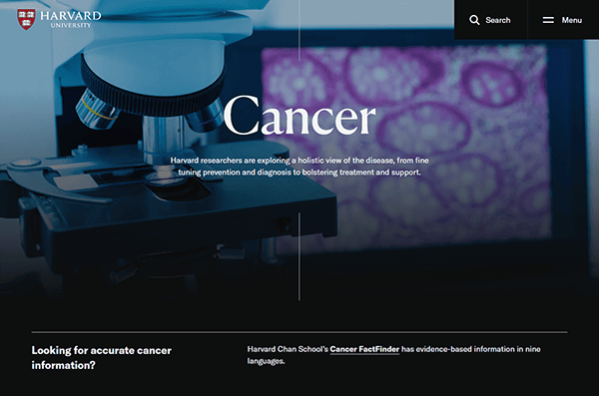Click the HARVARD UNIVERSITY wordmark
The image size is (599, 396).
(71, 19)
